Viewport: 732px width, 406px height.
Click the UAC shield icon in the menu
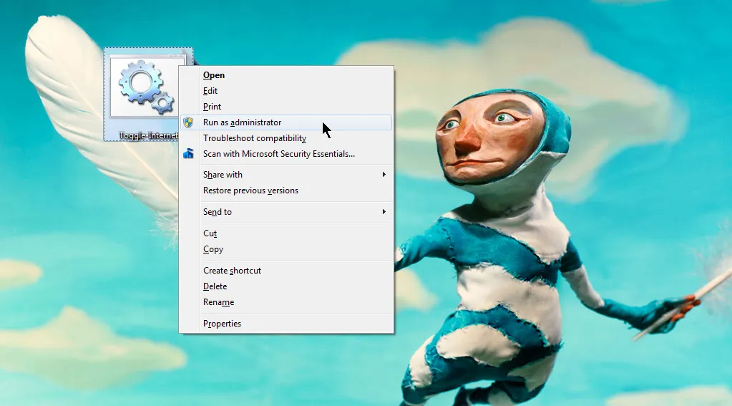[188, 122]
